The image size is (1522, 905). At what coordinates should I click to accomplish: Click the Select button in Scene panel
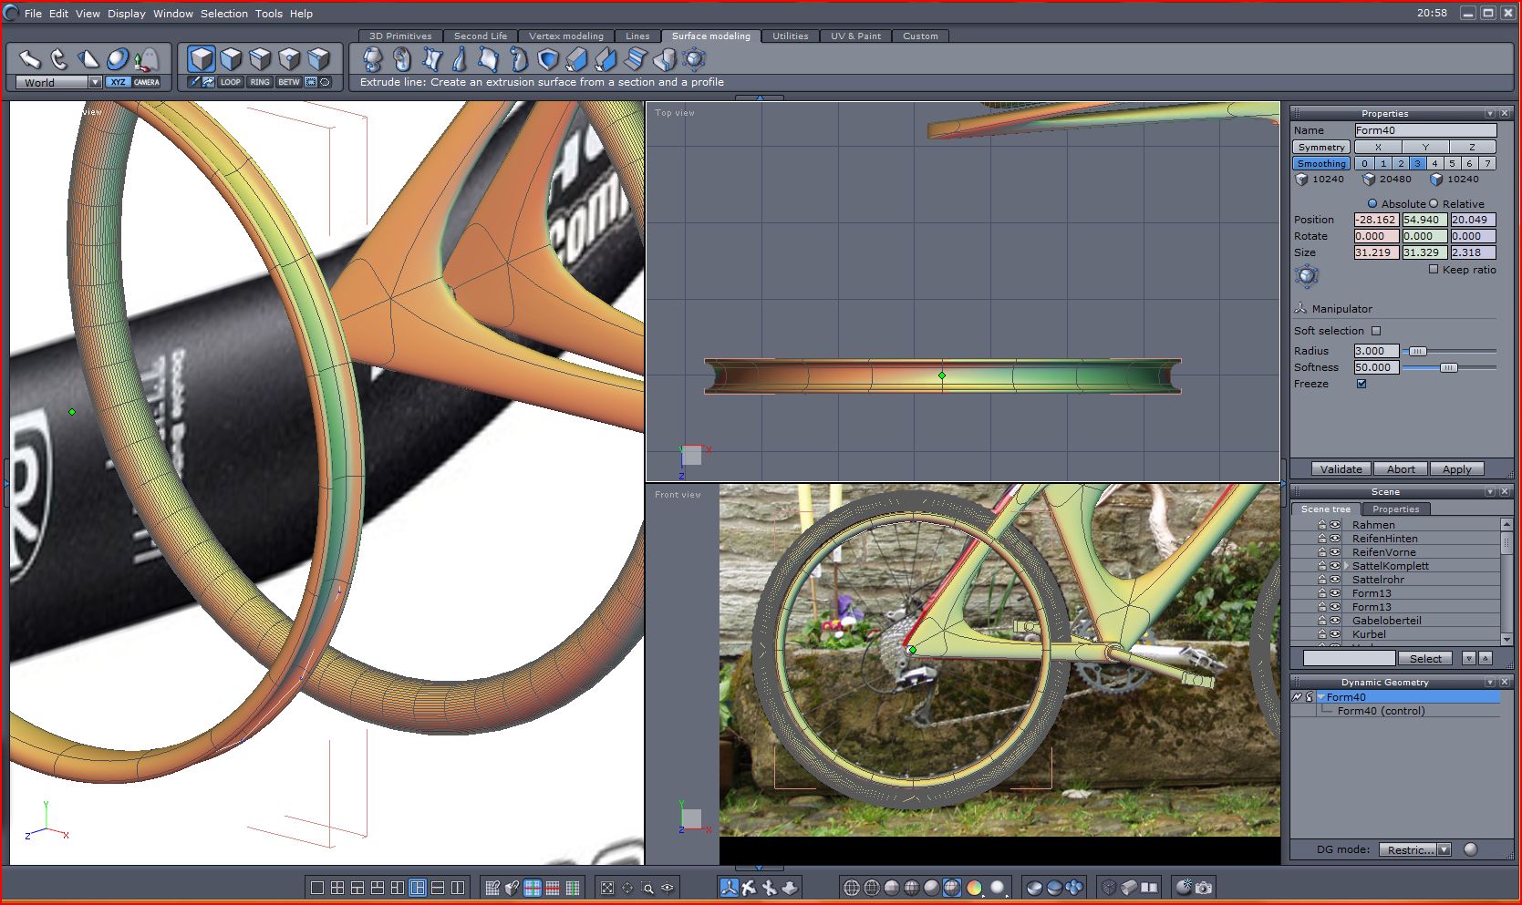tap(1425, 658)
